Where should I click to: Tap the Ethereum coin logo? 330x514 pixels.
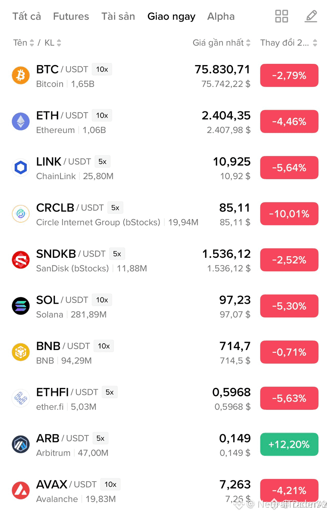coord(21,121)
